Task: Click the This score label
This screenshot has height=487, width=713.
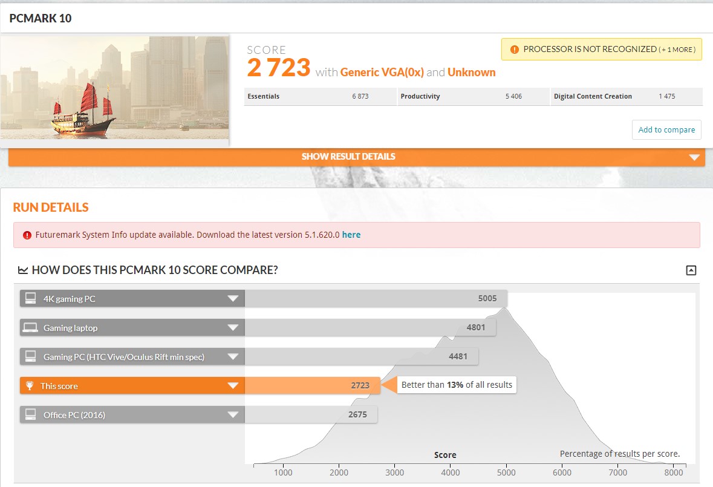Action: (x=59, y=386)
